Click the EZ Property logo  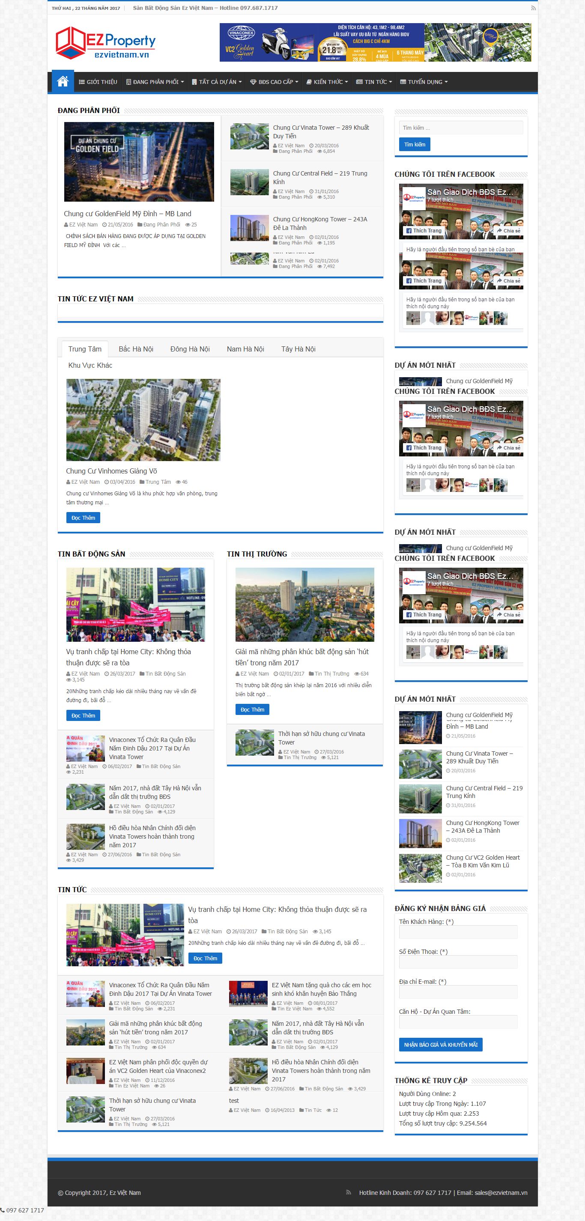tap(105, 43)
